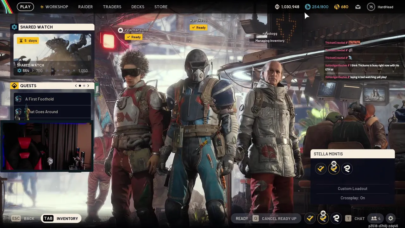Screen dimensions: 405x228
Task: Open the party members count 4 button
Action: tap(376, 218)
